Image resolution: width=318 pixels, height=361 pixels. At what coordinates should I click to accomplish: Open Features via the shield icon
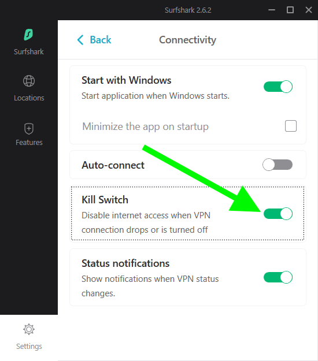tap(29, 129)
